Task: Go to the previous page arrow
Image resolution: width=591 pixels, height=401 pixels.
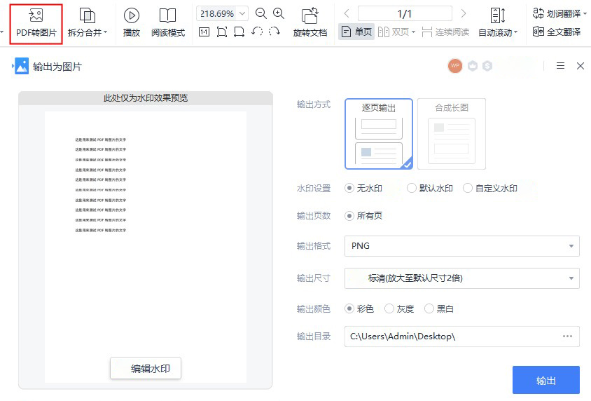Action: [347, 14]
